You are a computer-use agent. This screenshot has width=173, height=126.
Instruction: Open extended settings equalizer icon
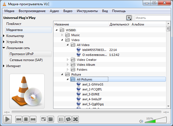[x=51, y=119]
